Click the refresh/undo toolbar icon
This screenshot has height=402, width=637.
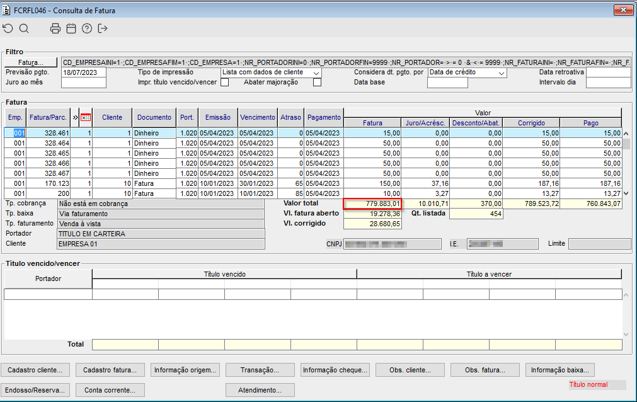click(8, 28)
